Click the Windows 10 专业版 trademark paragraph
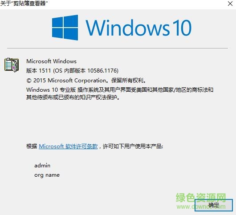 click(x=120, y=93)
